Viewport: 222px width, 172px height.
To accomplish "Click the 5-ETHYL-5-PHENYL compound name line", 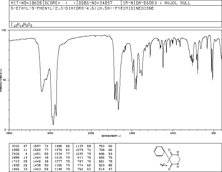I will click(x=82, y=8).
